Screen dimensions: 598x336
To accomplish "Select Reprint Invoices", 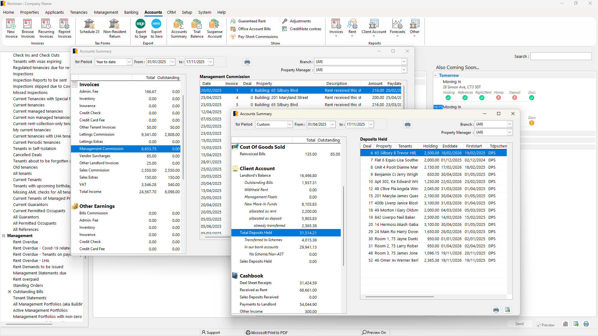I will (x=64, y=28).
